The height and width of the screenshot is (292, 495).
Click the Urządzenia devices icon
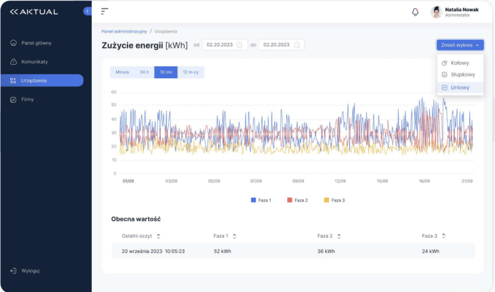pyautogui.click(x=15, y=80)
